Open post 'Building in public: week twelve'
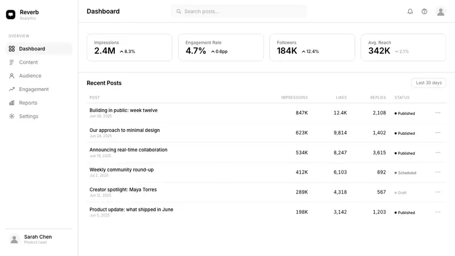The width and height of the screenshot is (455, 256). pyautogui.click(x=123, y=110)
